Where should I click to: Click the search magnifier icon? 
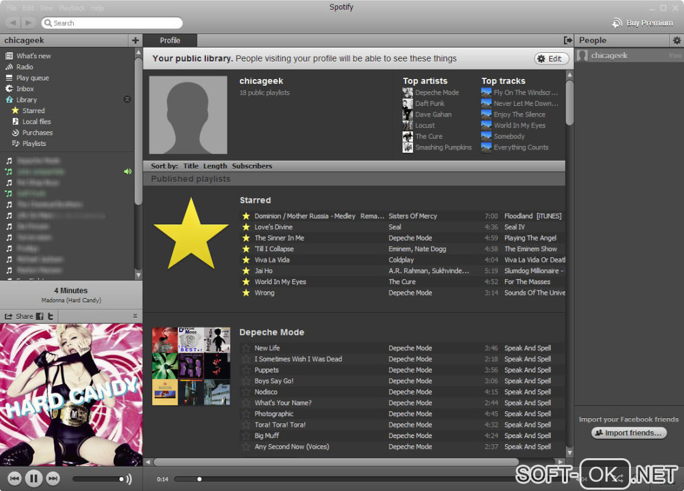tap(48, 23)
